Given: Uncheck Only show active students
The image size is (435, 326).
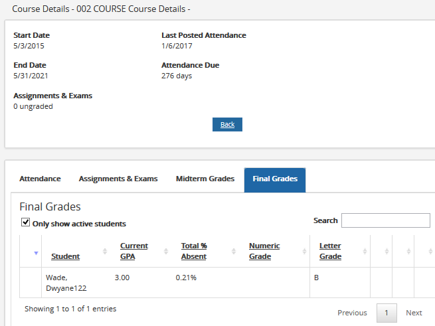Looking at the screenshot, I should [25, 223].
